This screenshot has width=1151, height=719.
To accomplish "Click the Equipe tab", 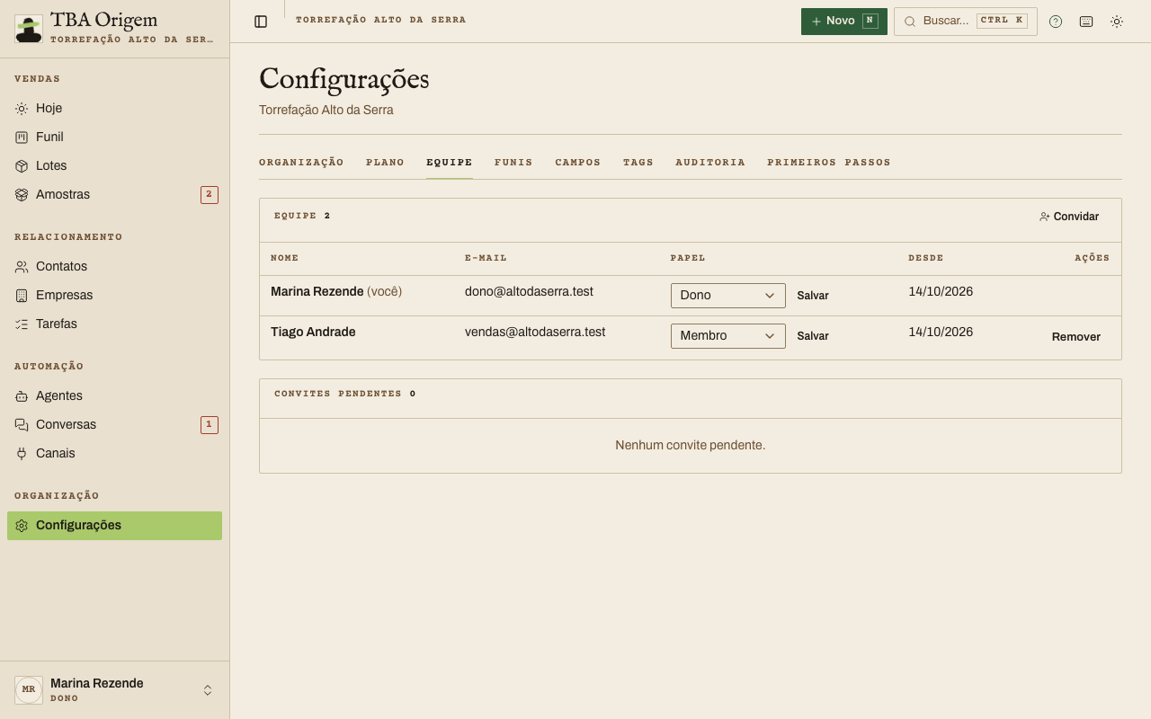I will click(x=450, y=163).
